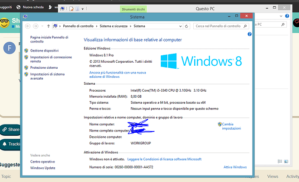The width and height of the screenshot is (299, 182).
Task: Select the serial number 00260-00000-00001-AA572
Action: pos(134,167)
